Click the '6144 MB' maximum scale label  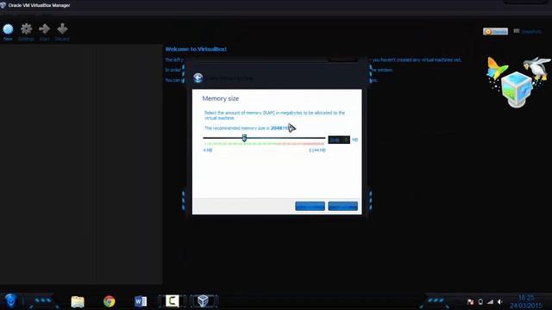(317, 150)
